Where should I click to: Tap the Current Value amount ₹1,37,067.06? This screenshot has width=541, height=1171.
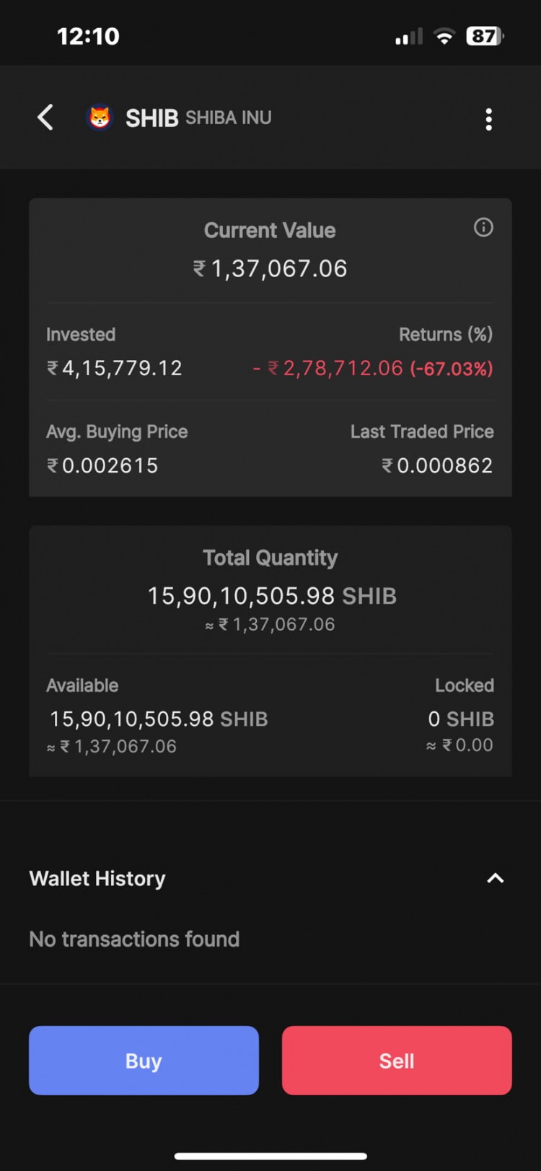click(x=270, y=268)
